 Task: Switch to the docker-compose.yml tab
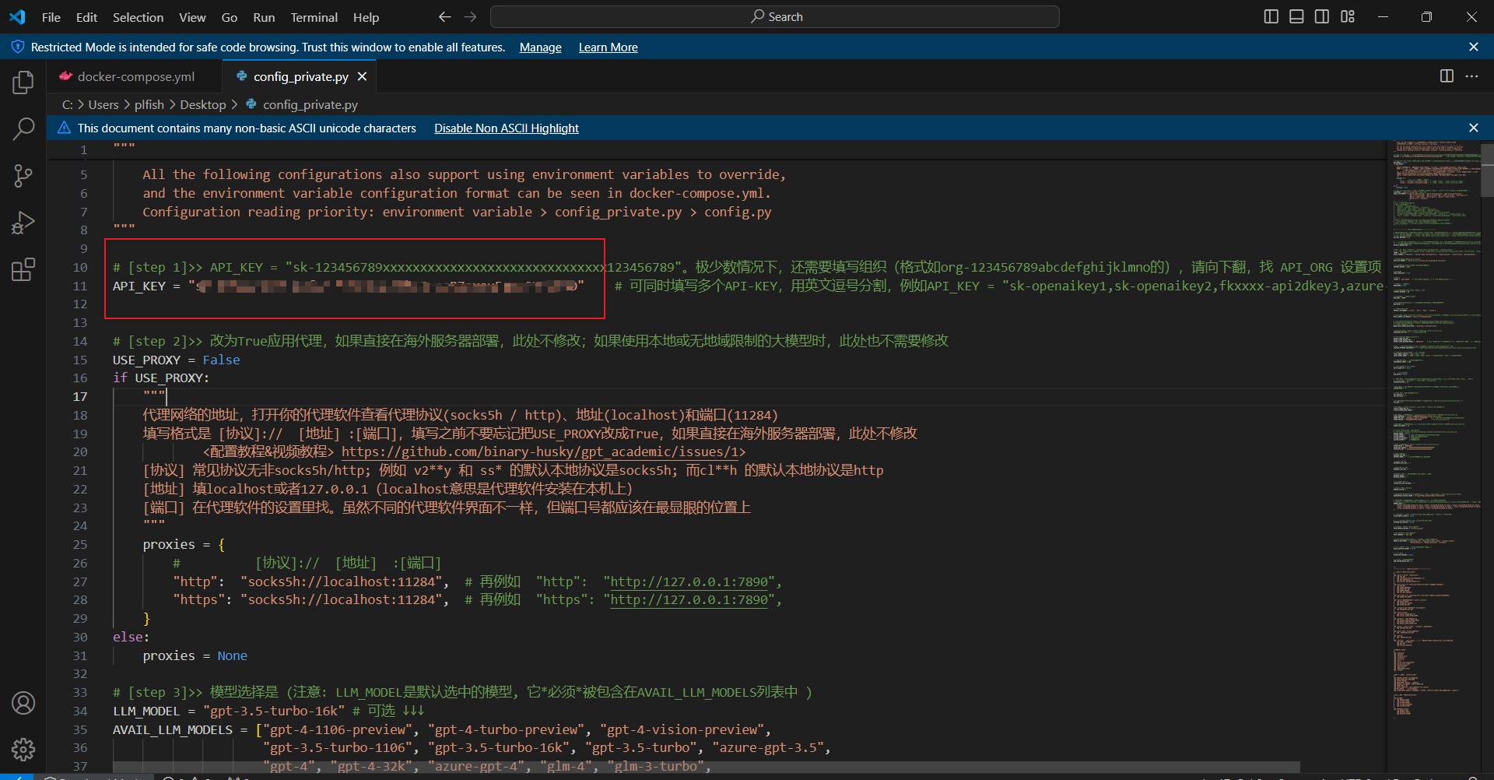pyautogui.click(x=135, y=76)
